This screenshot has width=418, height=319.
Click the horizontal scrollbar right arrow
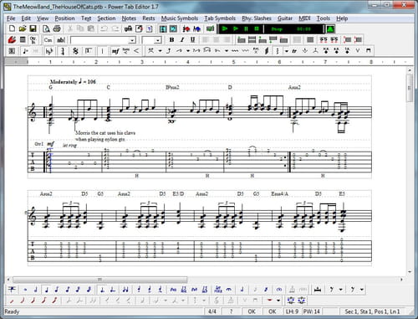401,280
